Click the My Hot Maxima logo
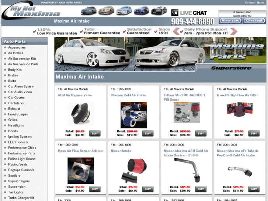The width and height of the screenshot is (268, 201). pos(31,11)
